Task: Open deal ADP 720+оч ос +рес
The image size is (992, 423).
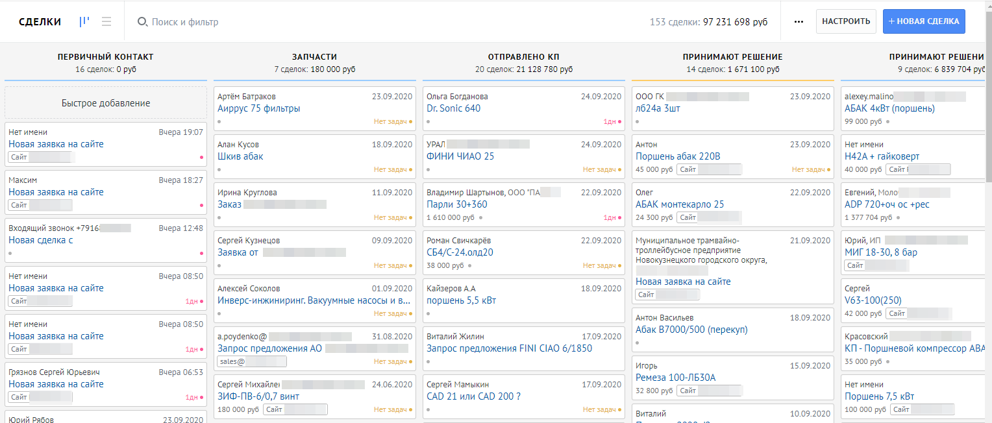Action: click(887, 204)
